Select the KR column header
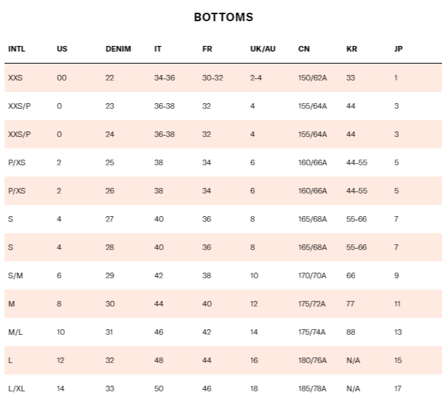 coord(352,49)
